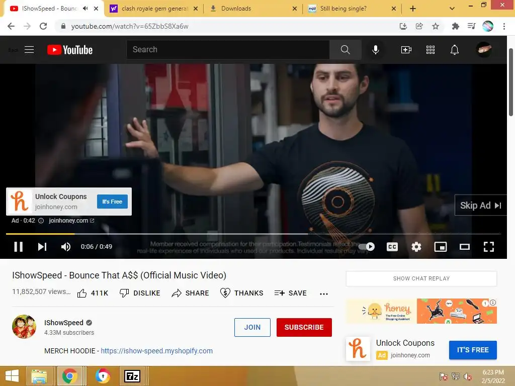Click the install app icon in address bar
515x386 pixels.
[x=403, y=26]
